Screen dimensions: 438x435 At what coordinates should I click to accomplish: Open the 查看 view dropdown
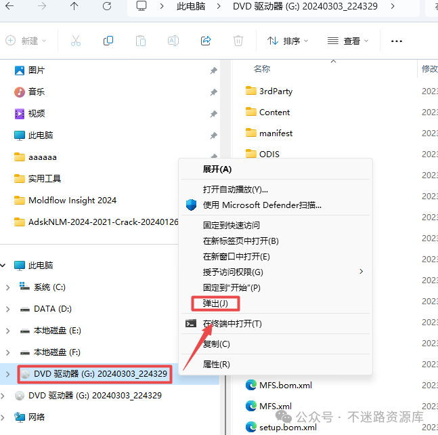[x=348, y=41]
